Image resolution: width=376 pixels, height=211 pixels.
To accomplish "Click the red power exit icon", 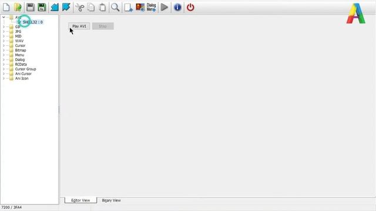I will point(190,7).
